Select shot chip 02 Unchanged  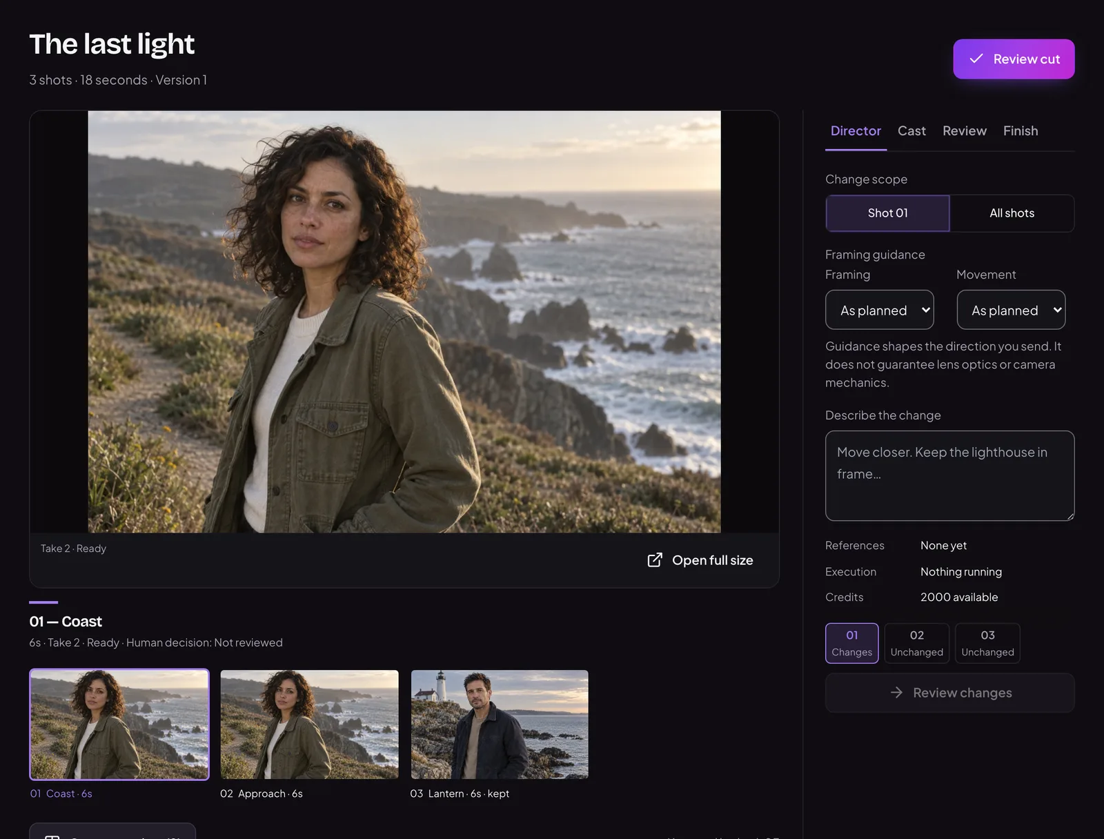pyautogui.click(x=916, y=643)
